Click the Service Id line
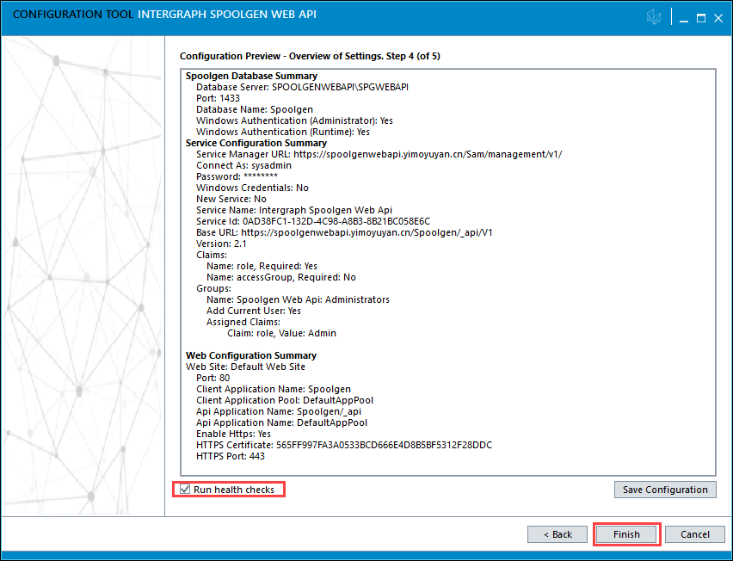Screen dimensions: 733x561 click(312, 221)
